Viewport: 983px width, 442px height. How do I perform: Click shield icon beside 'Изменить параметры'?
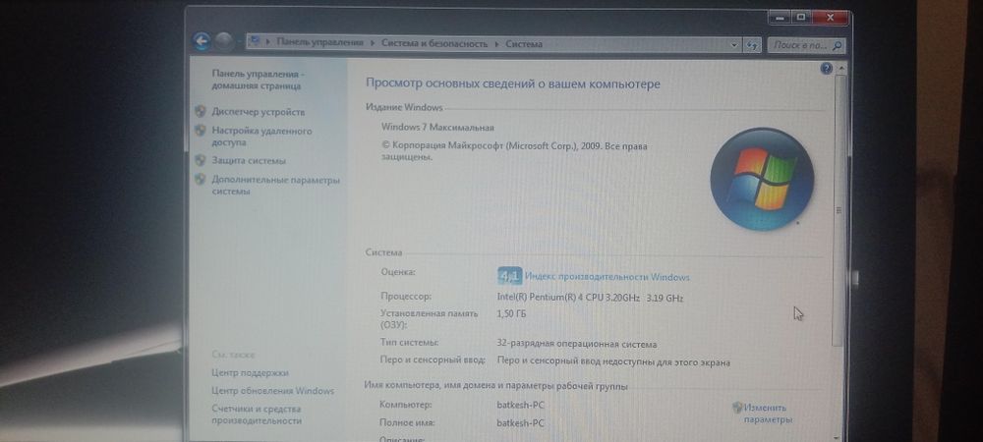(737, 408)
